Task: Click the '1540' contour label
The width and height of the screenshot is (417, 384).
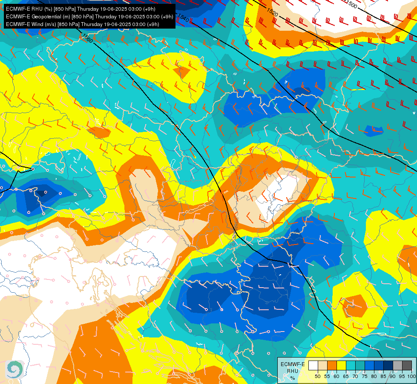Action: coord(184,18)
